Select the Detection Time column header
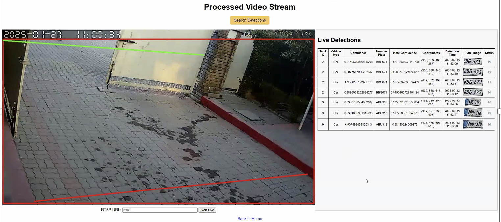Viewport: 501px width, 222px height. (x=452, y=53)
